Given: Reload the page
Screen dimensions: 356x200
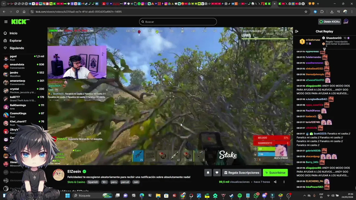Looking at the screenshot, I should 17,12.
